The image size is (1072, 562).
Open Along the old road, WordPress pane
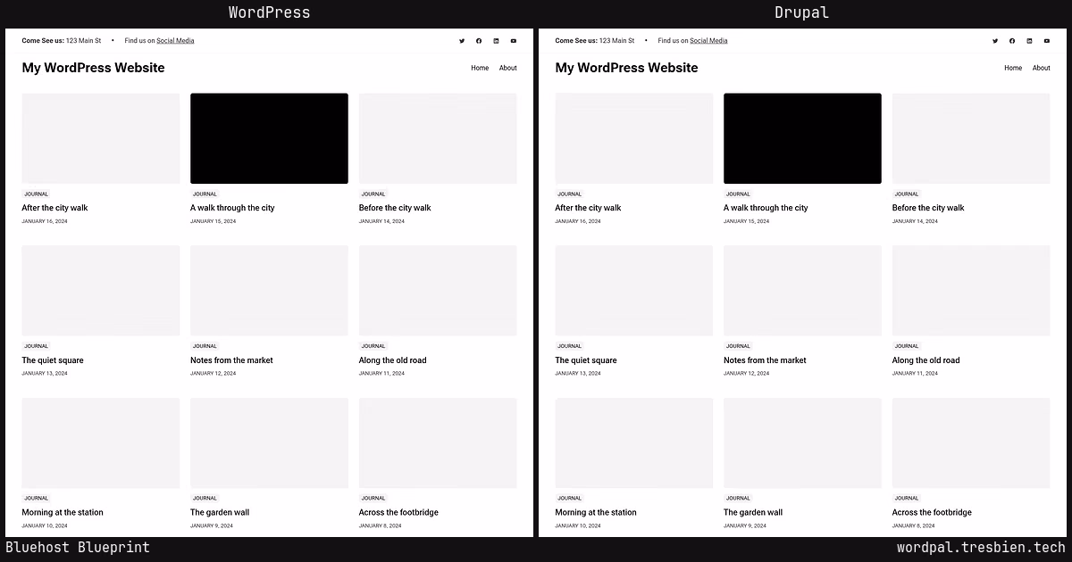(x=392, y=360)
